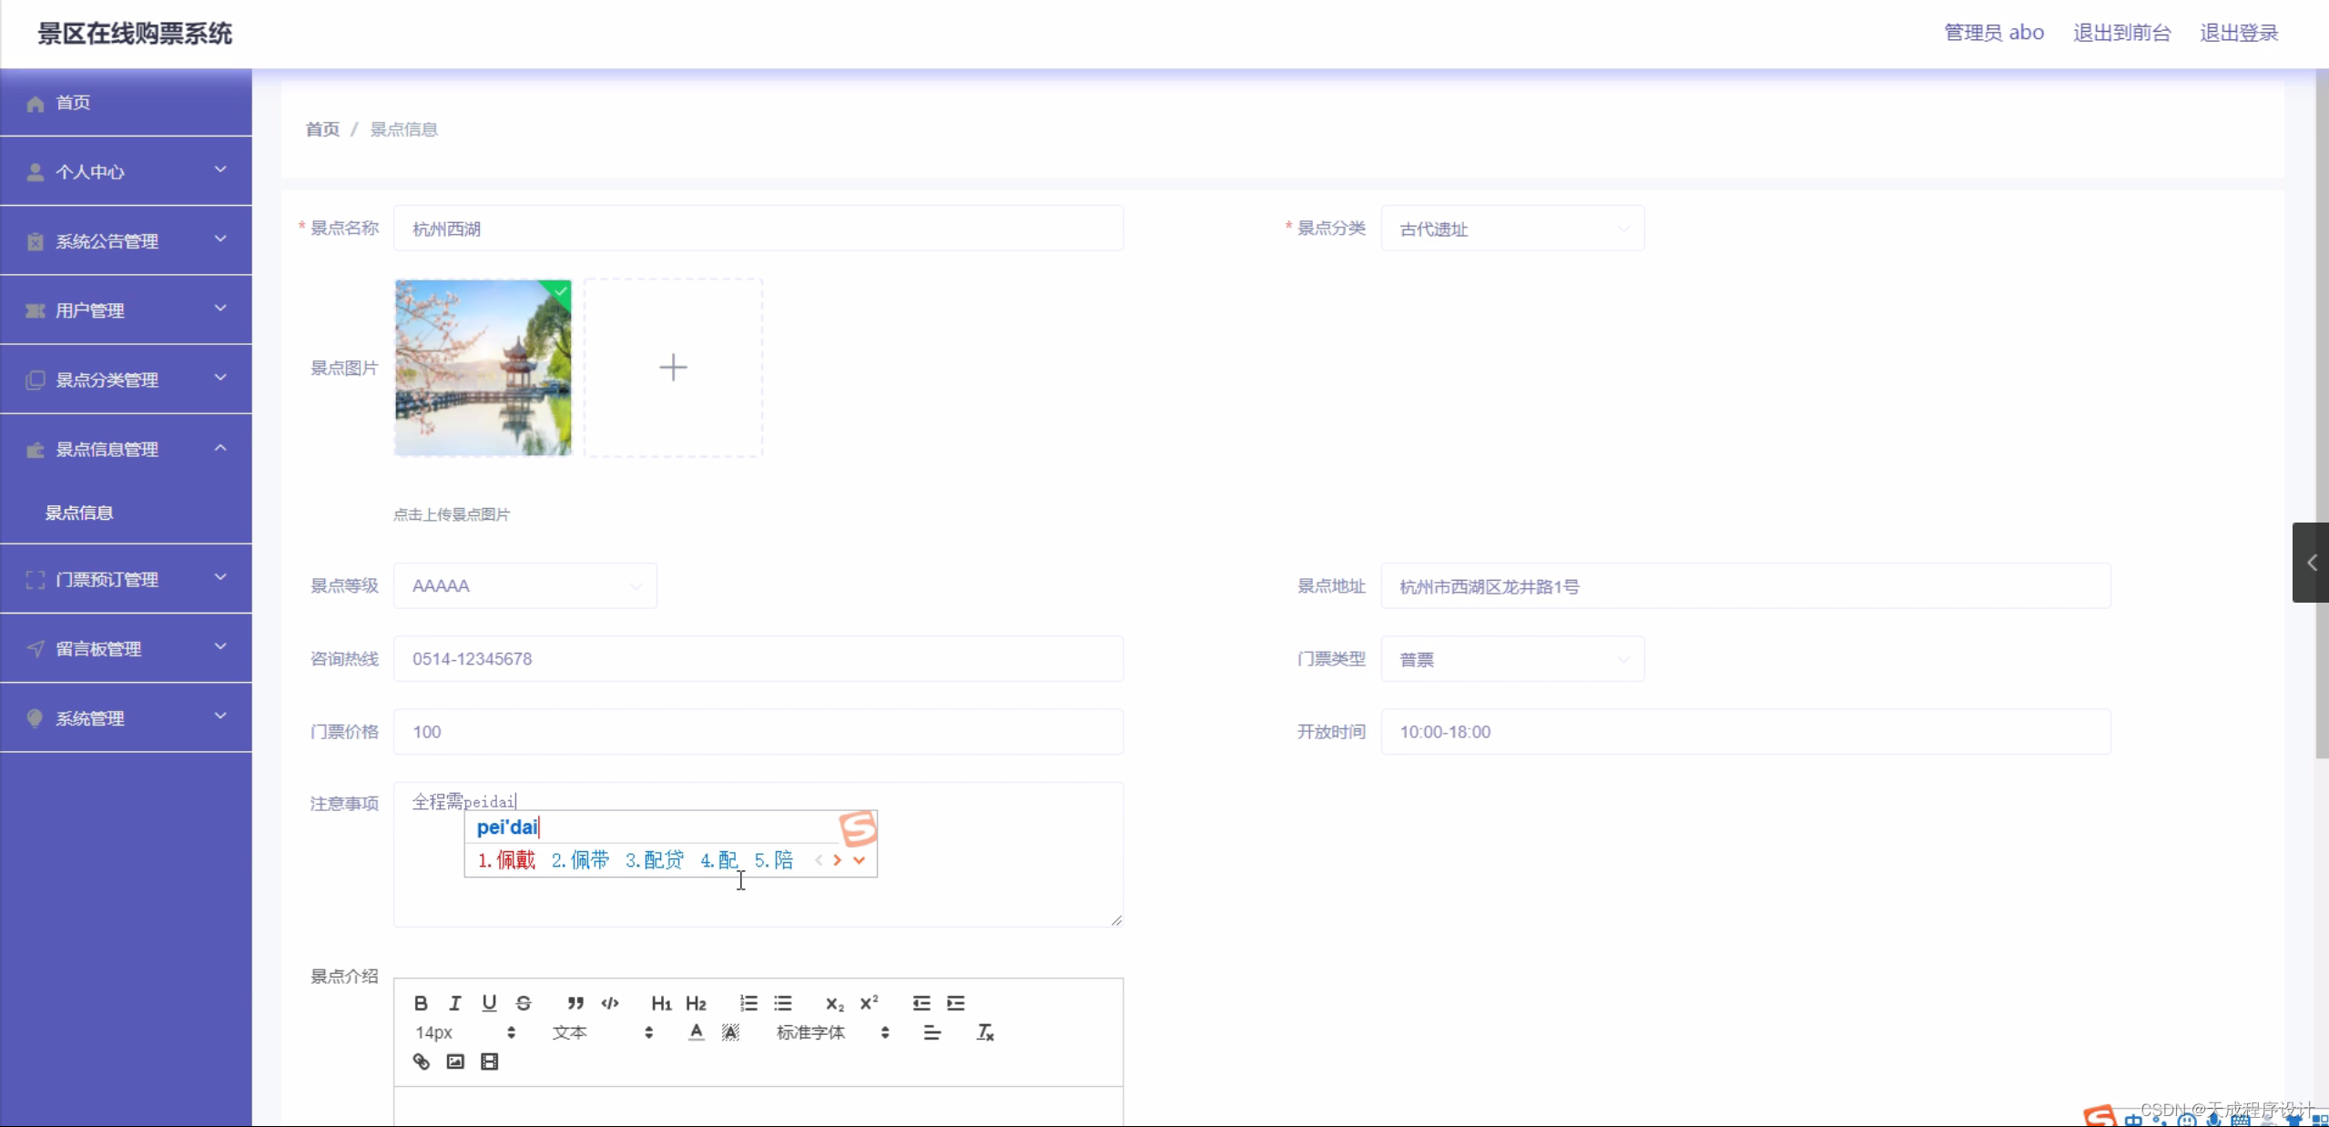
Task: Apply H1 heading format in the editor
Action: (661, 1004)
